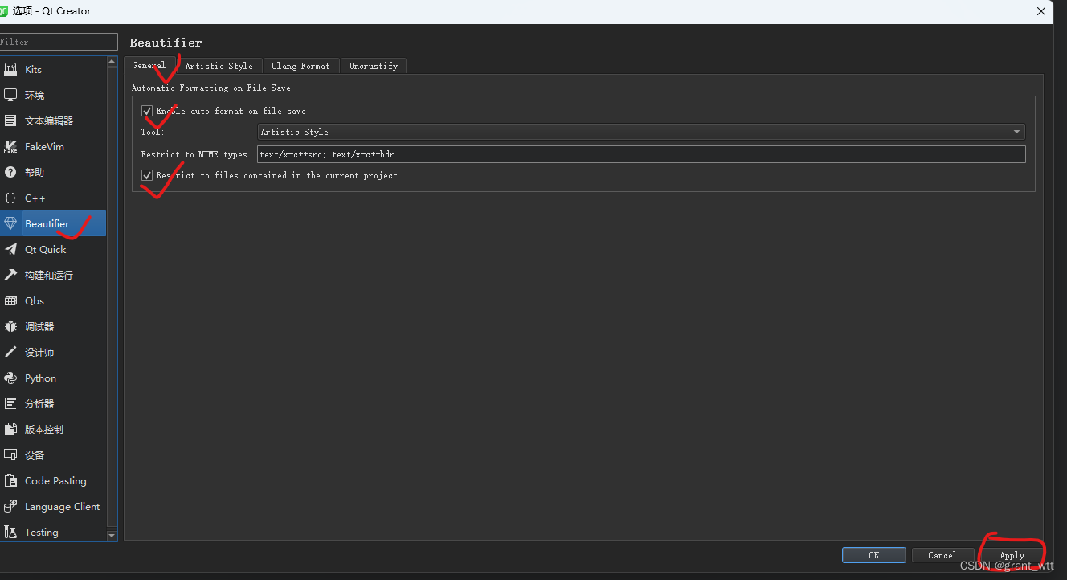The image size is (1067, 580).
Task: Select the 版本控制 icon
Action: 10,430
